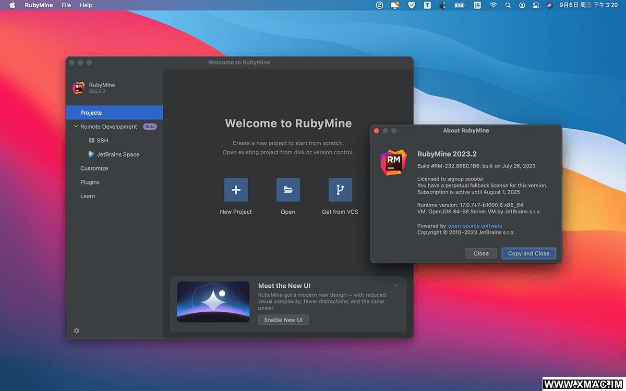Click the RubyMine 2023.2 title in About dialog
Image resolution: width=626 pixels, height=391 pixels.
click(447, 154)
